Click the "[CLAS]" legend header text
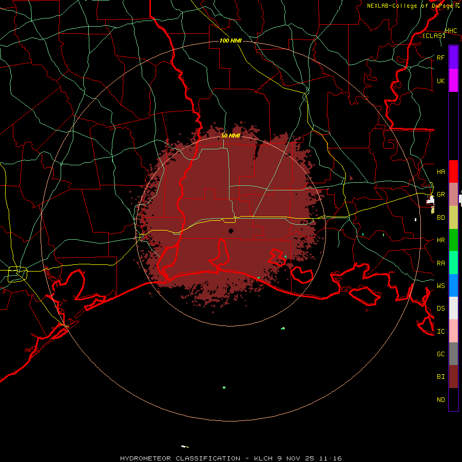 (434, 36)
